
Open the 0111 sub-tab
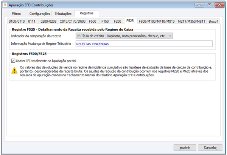32,22
